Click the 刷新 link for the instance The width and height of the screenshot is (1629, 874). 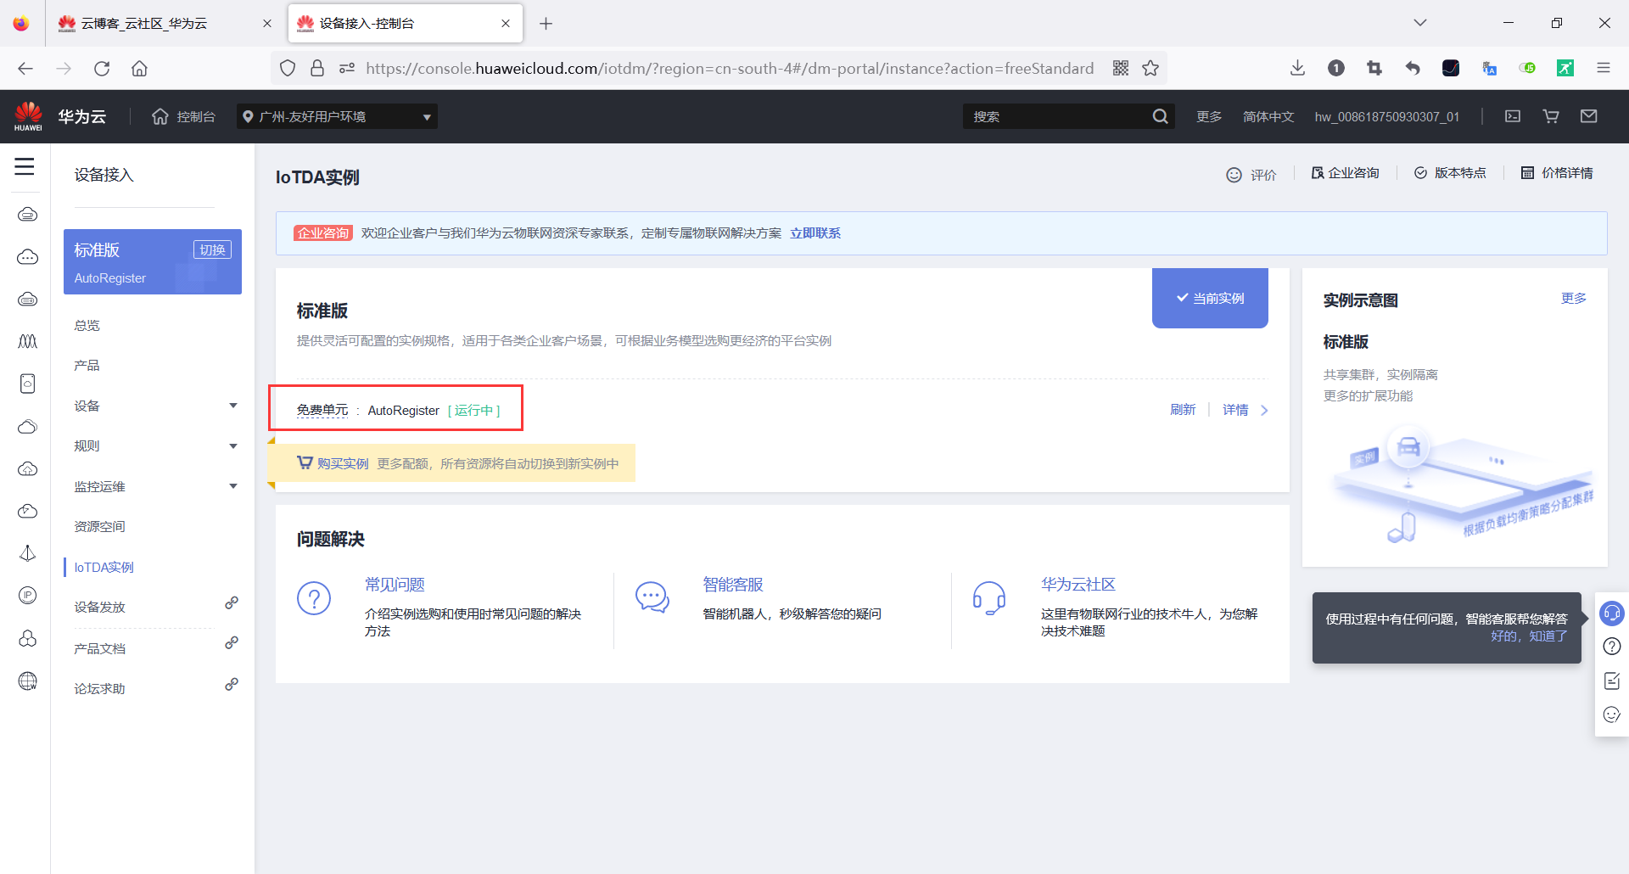(x=1183, y=410)
